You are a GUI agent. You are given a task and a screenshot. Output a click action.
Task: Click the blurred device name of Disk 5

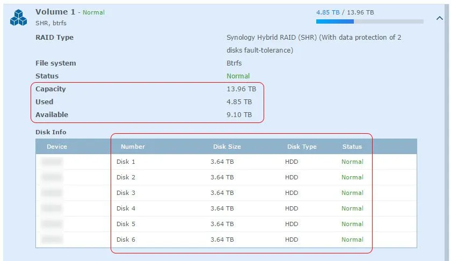tap(52, 224)
